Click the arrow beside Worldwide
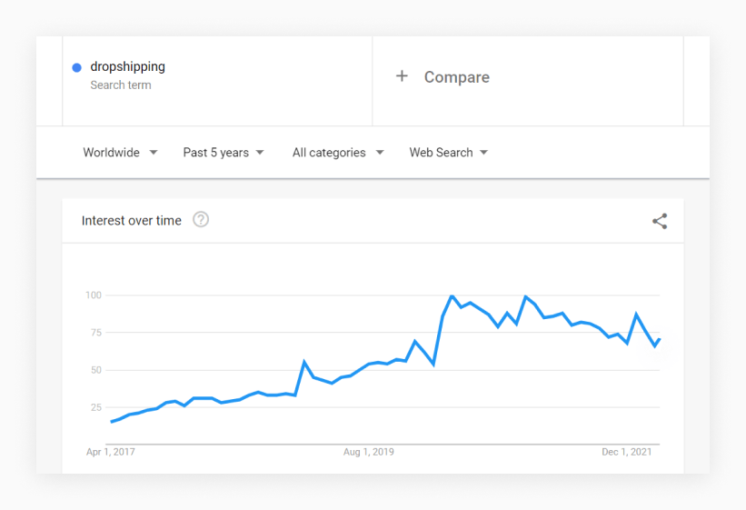This screenshot has height=510, width=746. (x=154, y=153)
